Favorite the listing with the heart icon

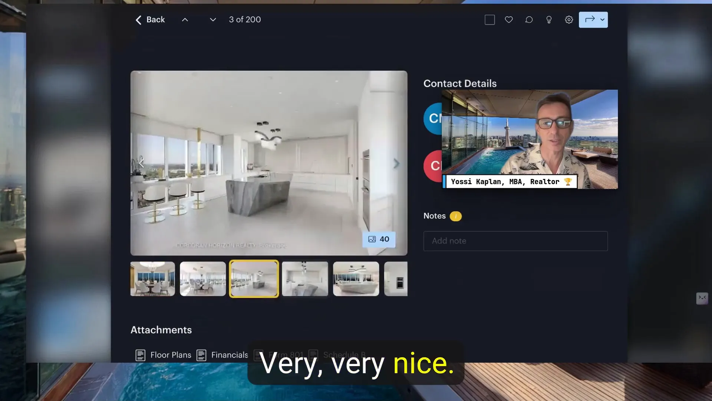point(509,20)
